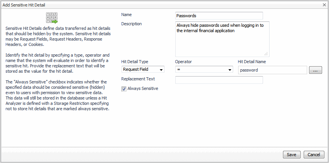The height and width of the screenshot is (163, 329).
Task: Click the Description label
Action: (x=132, y=24)
